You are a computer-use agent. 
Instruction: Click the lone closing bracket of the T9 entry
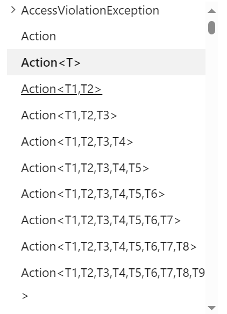(x=25, y=296)
